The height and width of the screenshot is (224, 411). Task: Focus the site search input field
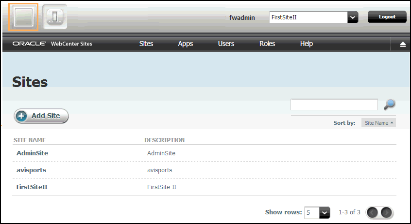(334, 105)
